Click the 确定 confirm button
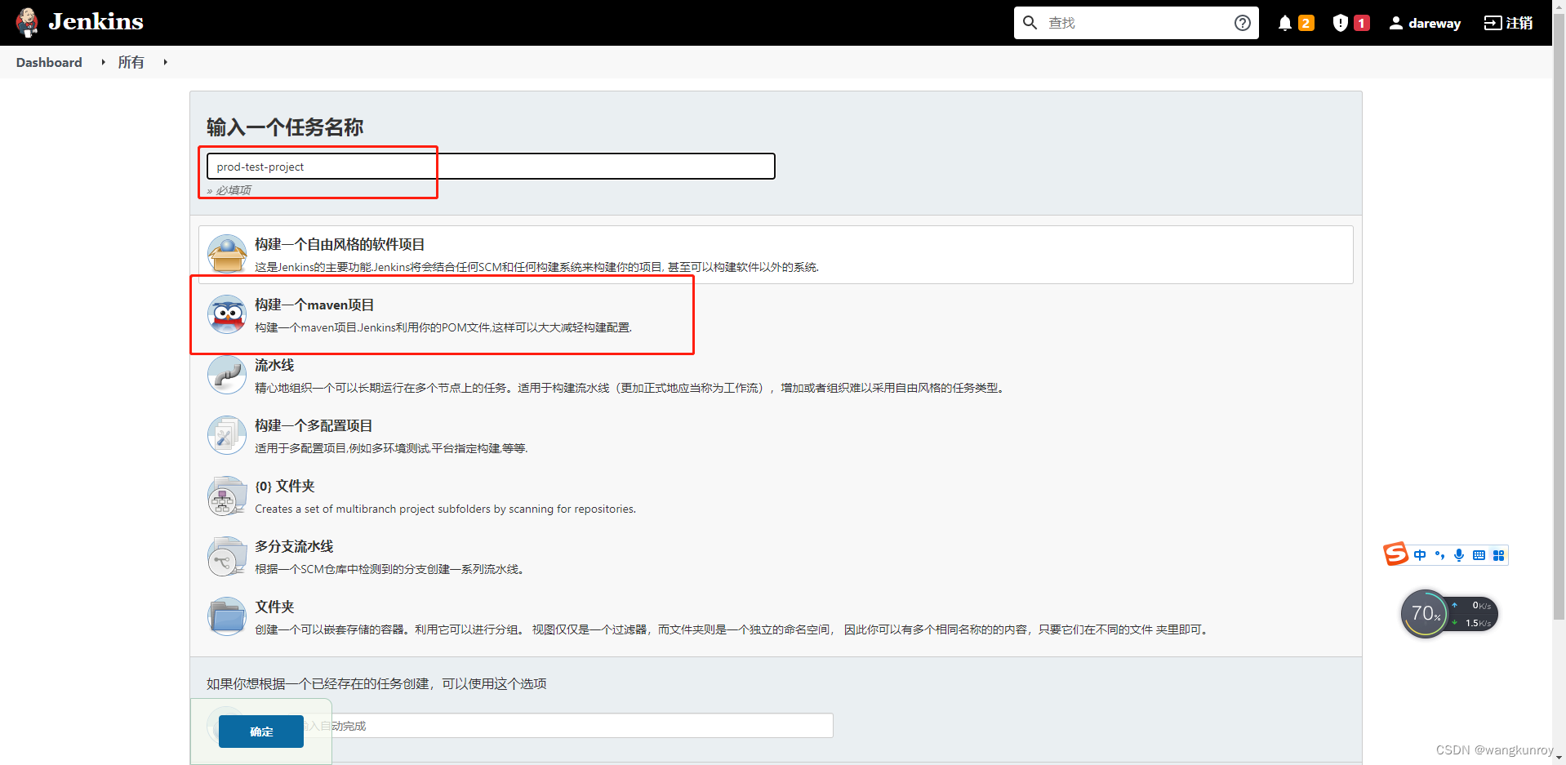1566x765 pixels. point(261,732)
